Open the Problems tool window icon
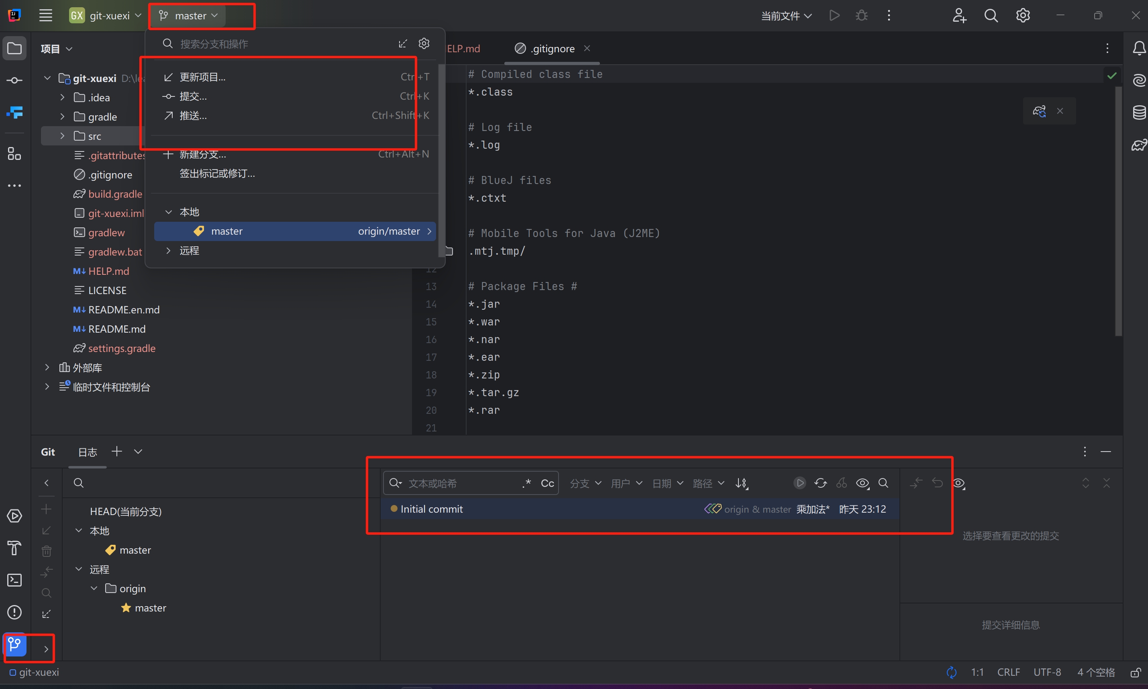Image resolution: width=1148 pixels, height=689 pixels. (x=15, y=612)
